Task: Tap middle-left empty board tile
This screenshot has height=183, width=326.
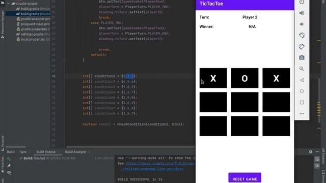Action: tap(213, 102)
